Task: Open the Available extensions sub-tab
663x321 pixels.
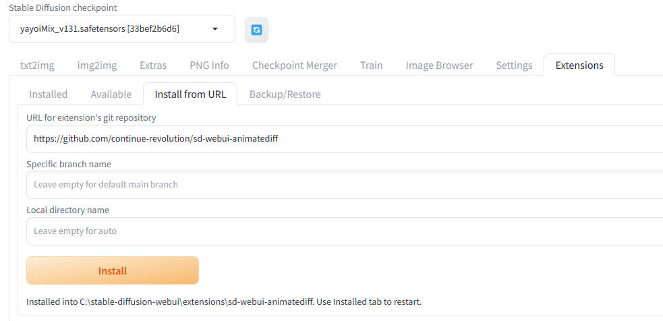Action: pyautogui.click(x=111, y=94)
